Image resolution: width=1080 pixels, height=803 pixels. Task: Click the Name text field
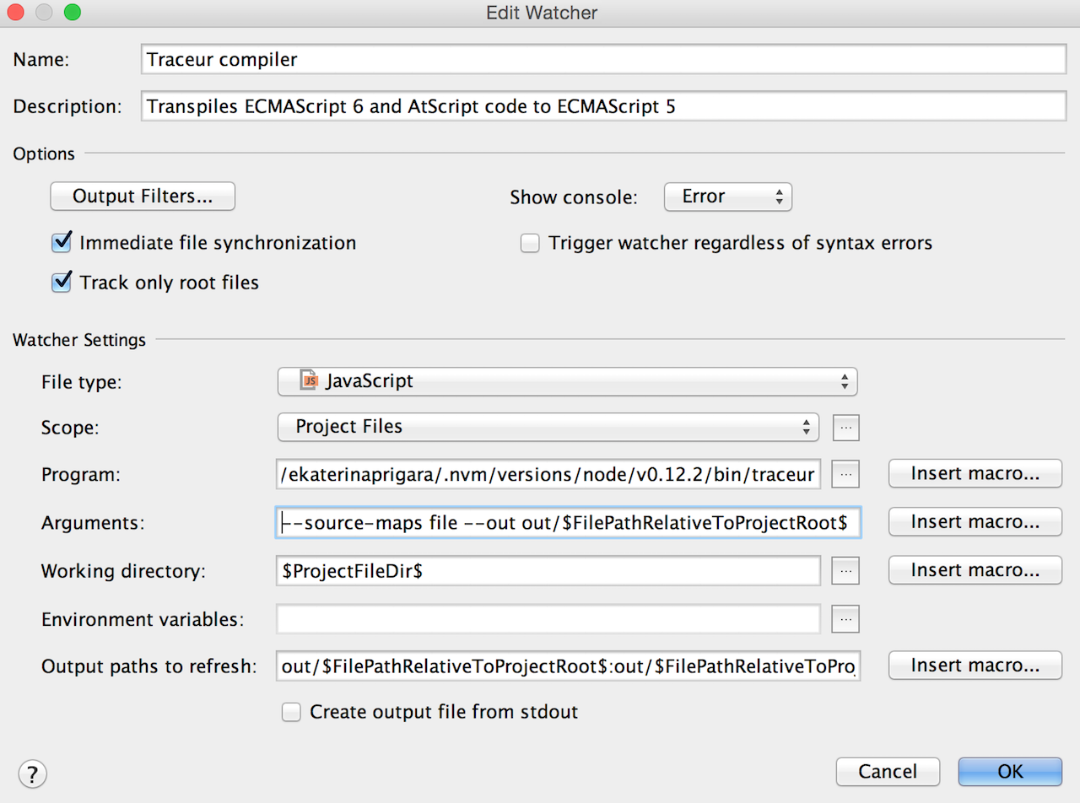click(602, 60)
